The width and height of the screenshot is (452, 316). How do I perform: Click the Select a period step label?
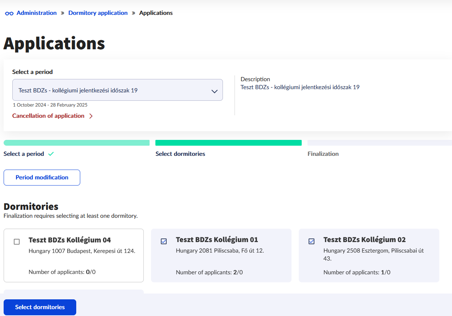(24, 154)
